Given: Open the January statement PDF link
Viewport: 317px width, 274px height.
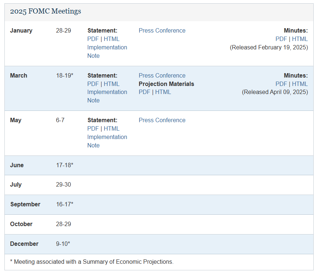Looking at the screenshot, I should pyautogui.click(x=93, y=39).
